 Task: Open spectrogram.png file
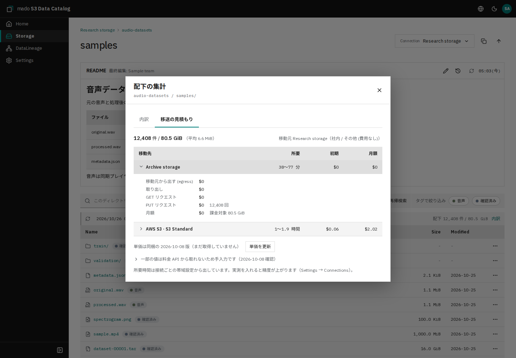tap(112, 320)
